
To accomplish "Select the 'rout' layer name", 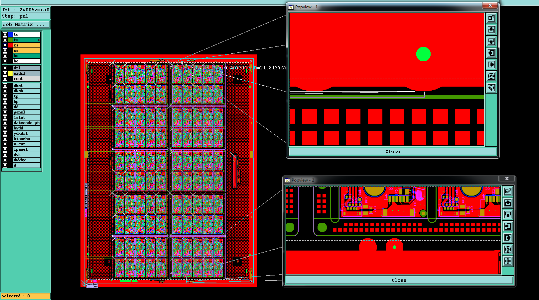I will 27,79.
